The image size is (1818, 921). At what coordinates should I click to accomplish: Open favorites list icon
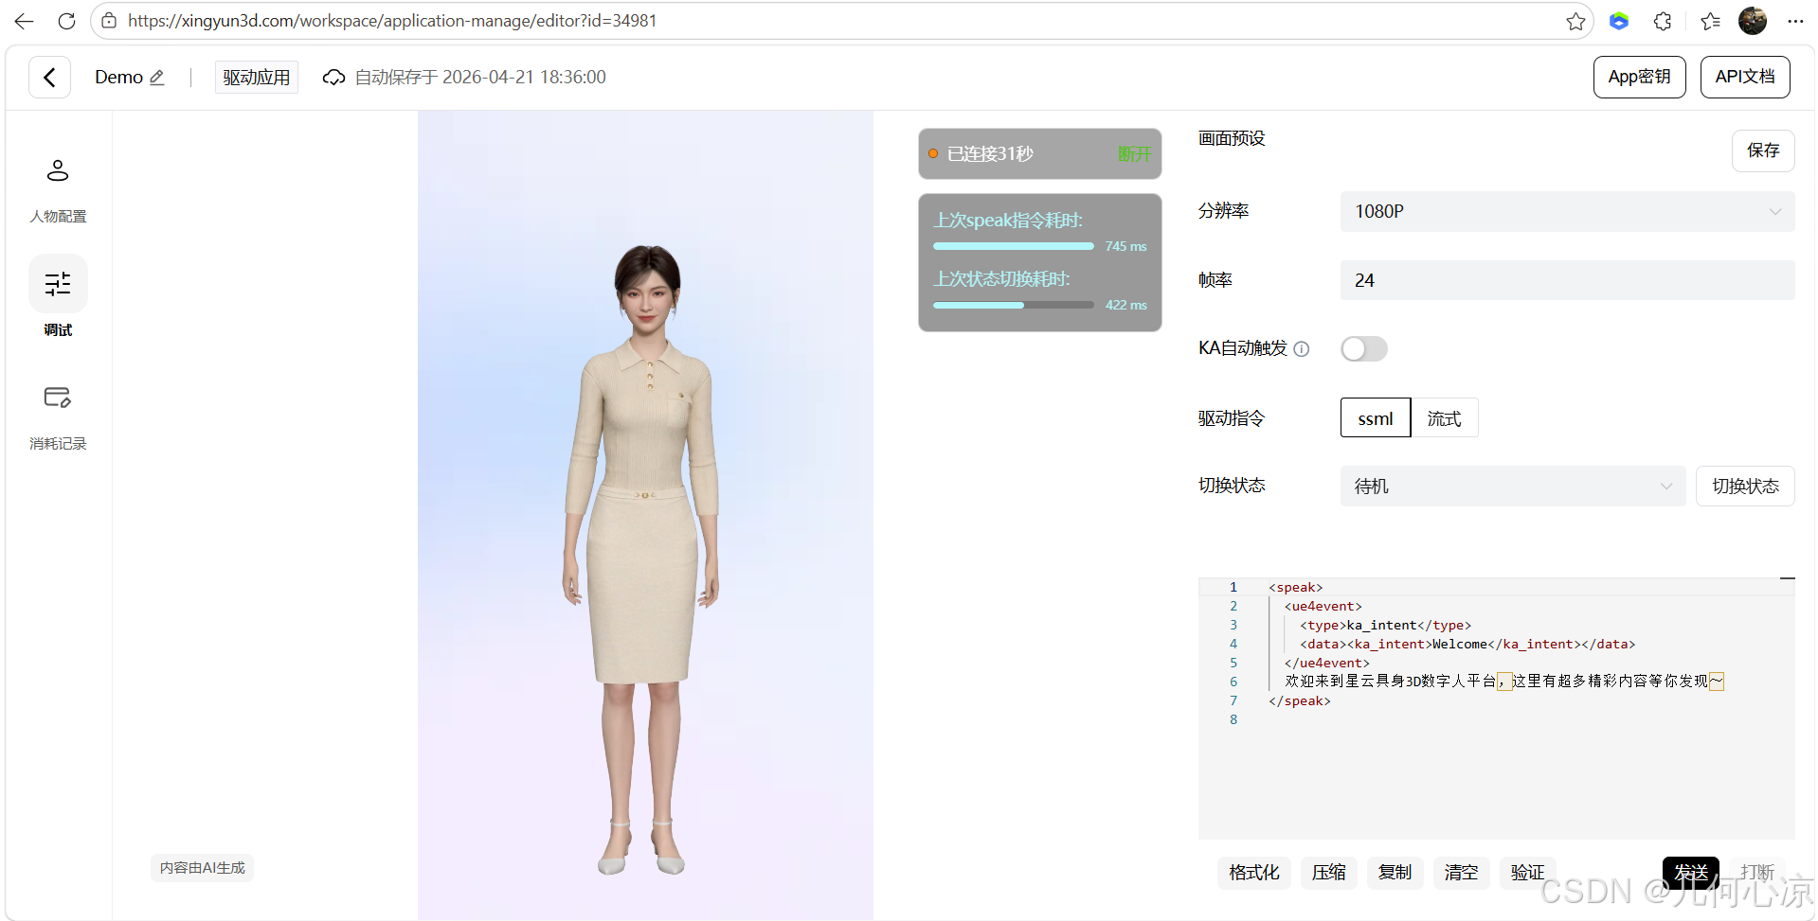1710,21
